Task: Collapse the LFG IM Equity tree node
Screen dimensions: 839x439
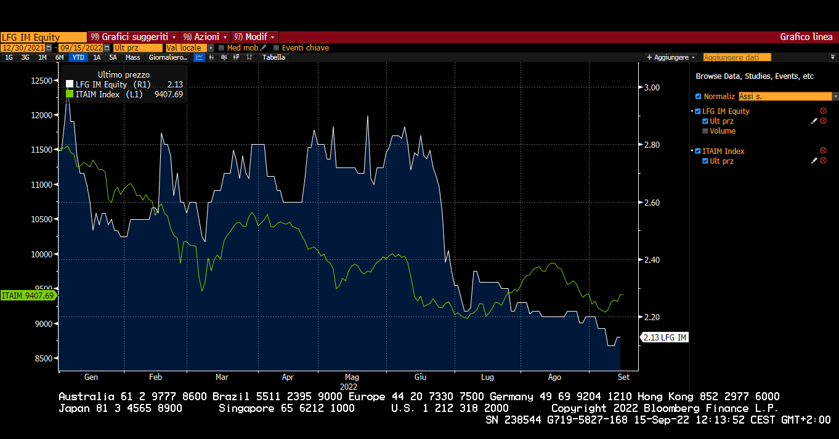Action: click(x=692, y=111)
